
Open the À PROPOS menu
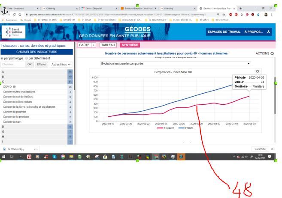point(254,32)
